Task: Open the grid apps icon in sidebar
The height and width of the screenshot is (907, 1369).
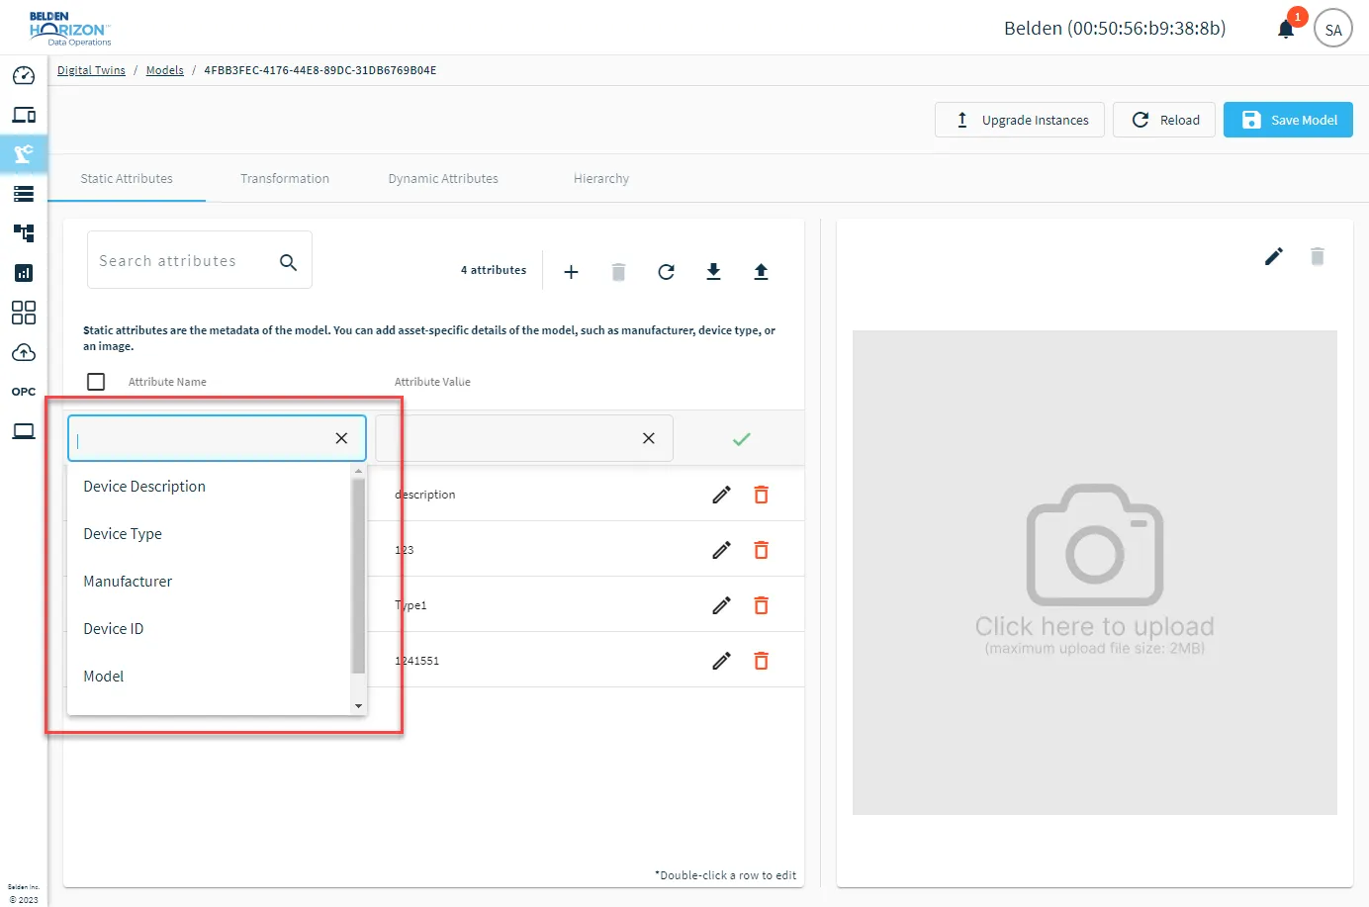Action: 24,313
